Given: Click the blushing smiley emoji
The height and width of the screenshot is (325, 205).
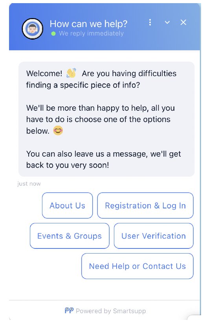Looking at the screenshot, I should [58, 131].
